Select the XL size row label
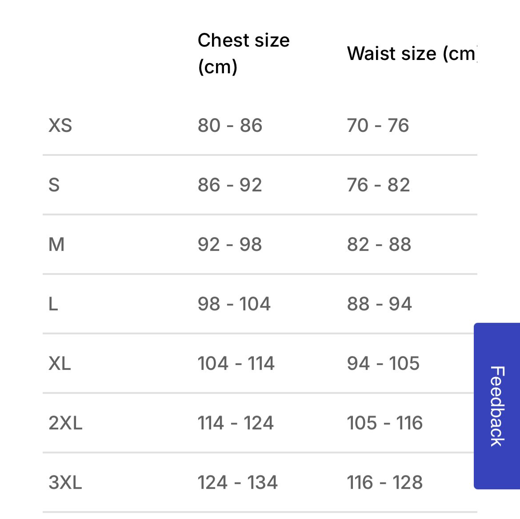Screen dimensions: 520x519 point(60,364)
